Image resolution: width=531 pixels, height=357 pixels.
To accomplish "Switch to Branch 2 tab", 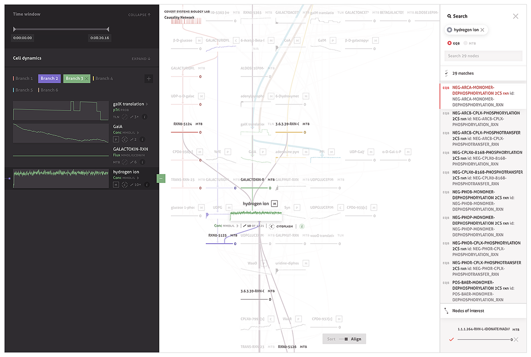I will pos(49,78).
